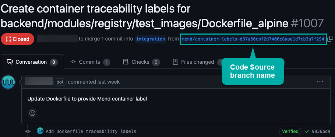Add an emoji reaction to comment
This screenshot has width=335, height=137.
(32, 113)
